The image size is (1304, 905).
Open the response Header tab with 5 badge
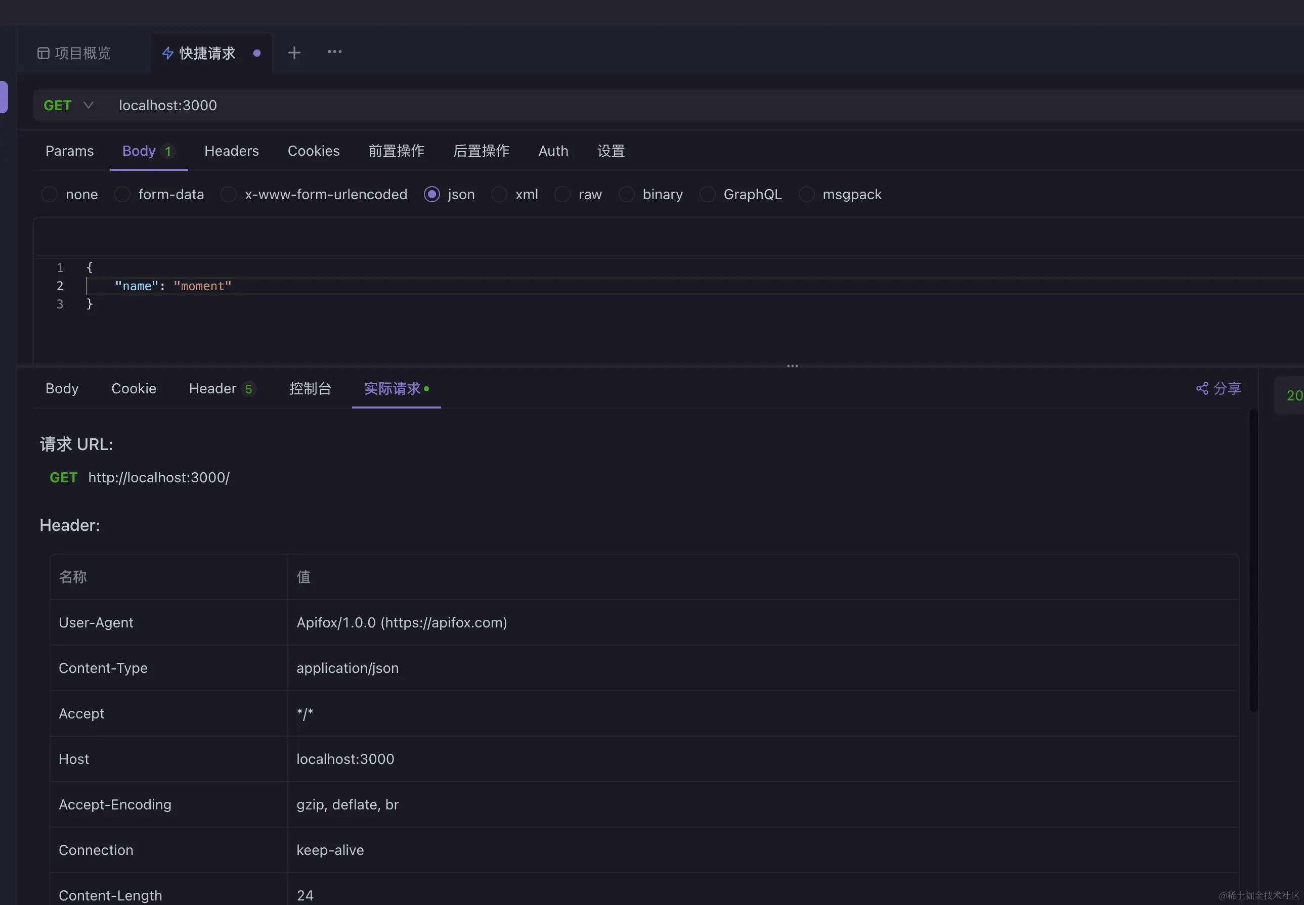click(223, 388)
